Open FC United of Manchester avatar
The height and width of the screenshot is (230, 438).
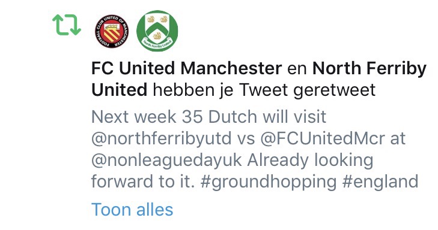pos(112,31)
